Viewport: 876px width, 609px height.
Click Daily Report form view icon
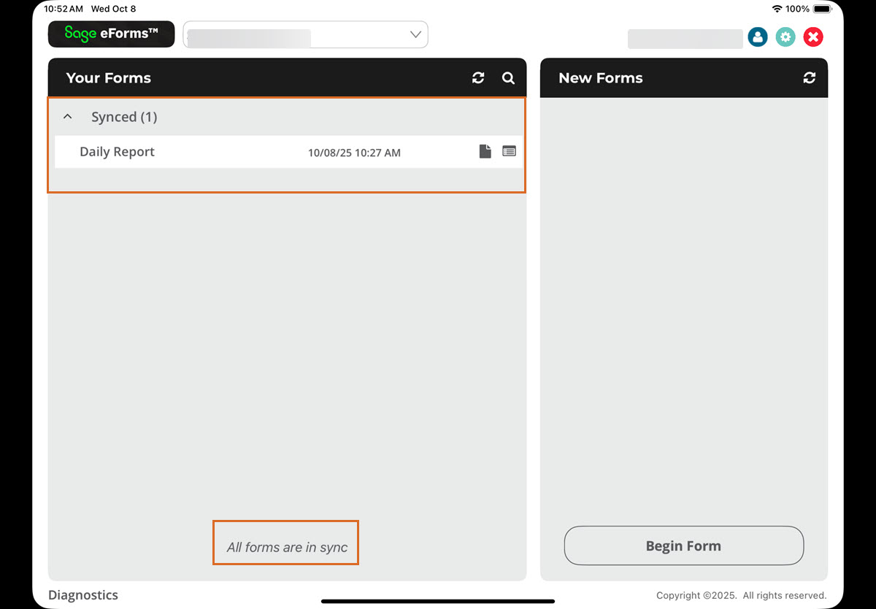(x=509, y=151)
